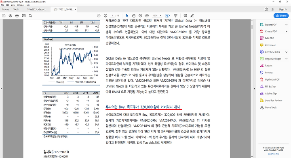The width and height of the screenshot is (291, 158).
Task: Click the Share button
Action: 281,16
